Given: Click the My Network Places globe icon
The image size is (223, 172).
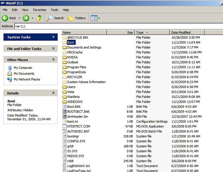Looking at the screenshot, I should [x=10, y=79].
